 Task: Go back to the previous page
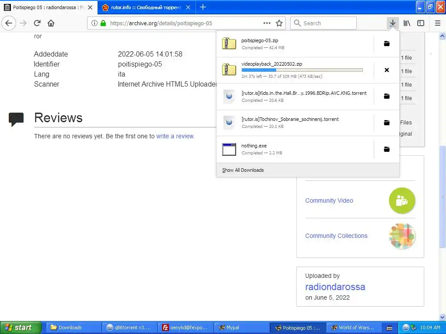[9, 23]
